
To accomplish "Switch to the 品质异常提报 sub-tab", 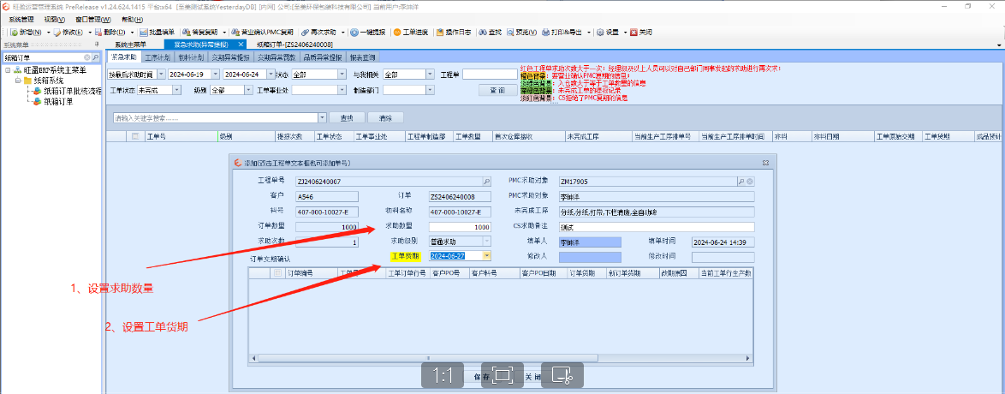I will tap(323, 57).
